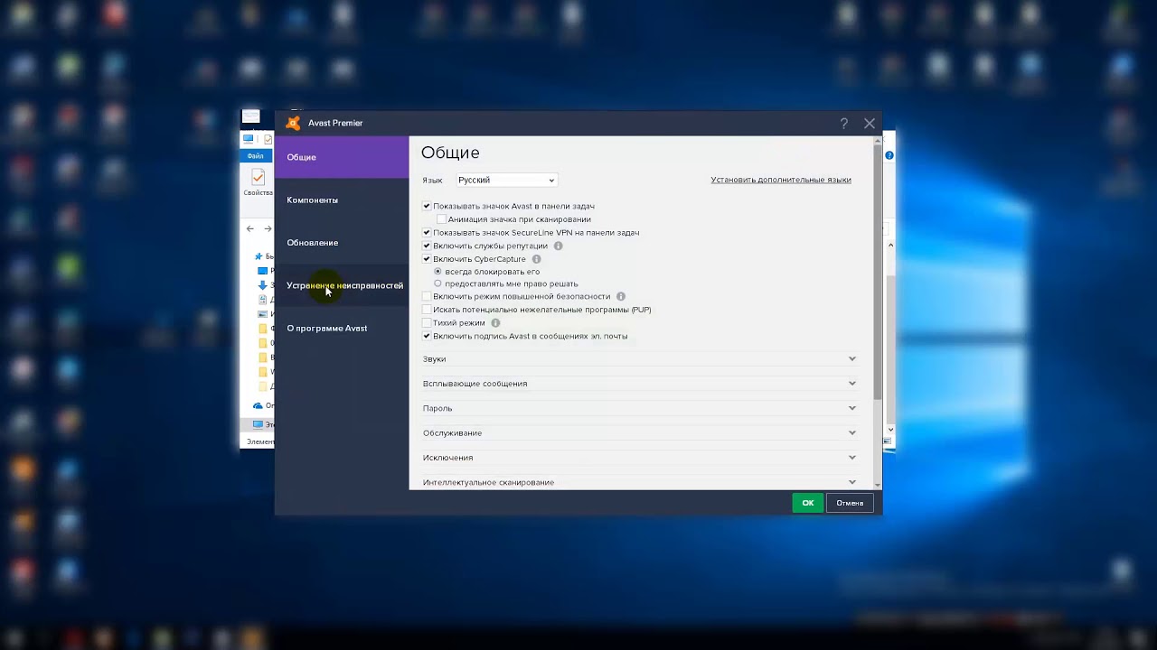Image resolution: width=1157 pixels, height=650 pixels.
Task: Click info icon next to reputation services option
Action: tap(558, 246)
